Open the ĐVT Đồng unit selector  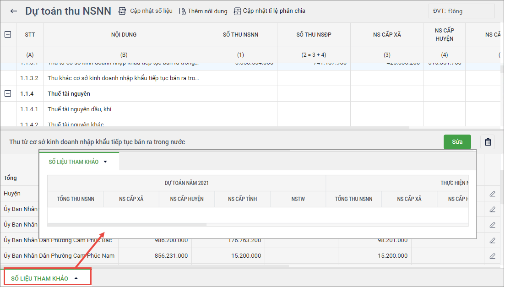(x=461, y=11)
